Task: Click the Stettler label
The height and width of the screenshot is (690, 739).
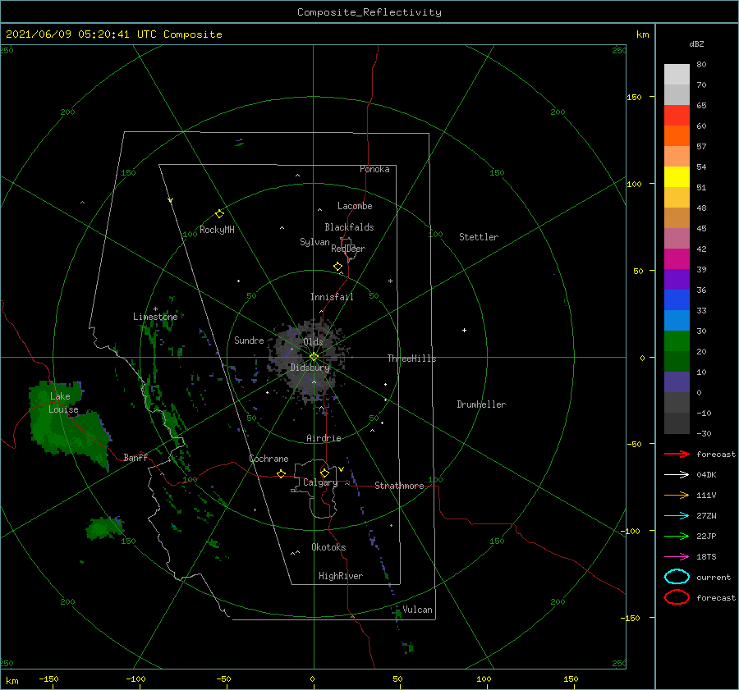Action: coord(479,237)
